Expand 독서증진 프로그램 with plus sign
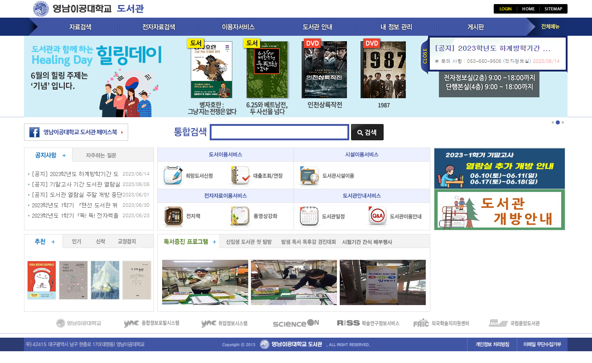Screen dimensions: 592x363 pyautogui.click(x=214, y=242)
